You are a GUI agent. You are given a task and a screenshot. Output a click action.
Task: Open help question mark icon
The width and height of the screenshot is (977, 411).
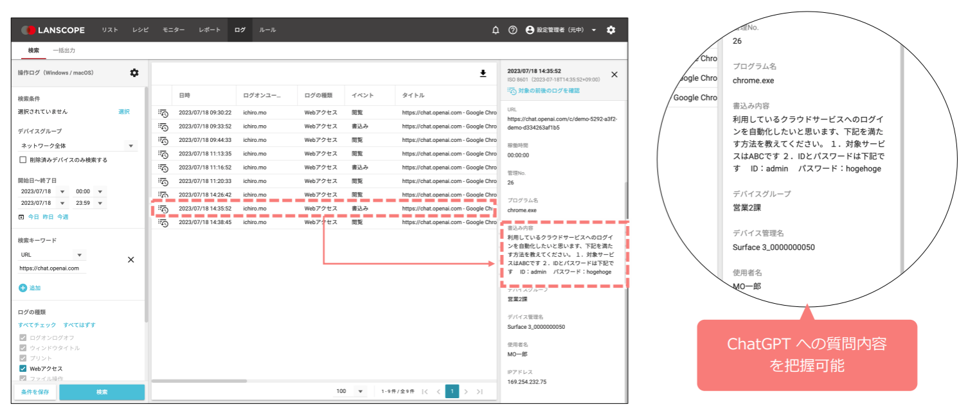click(512, 30)
